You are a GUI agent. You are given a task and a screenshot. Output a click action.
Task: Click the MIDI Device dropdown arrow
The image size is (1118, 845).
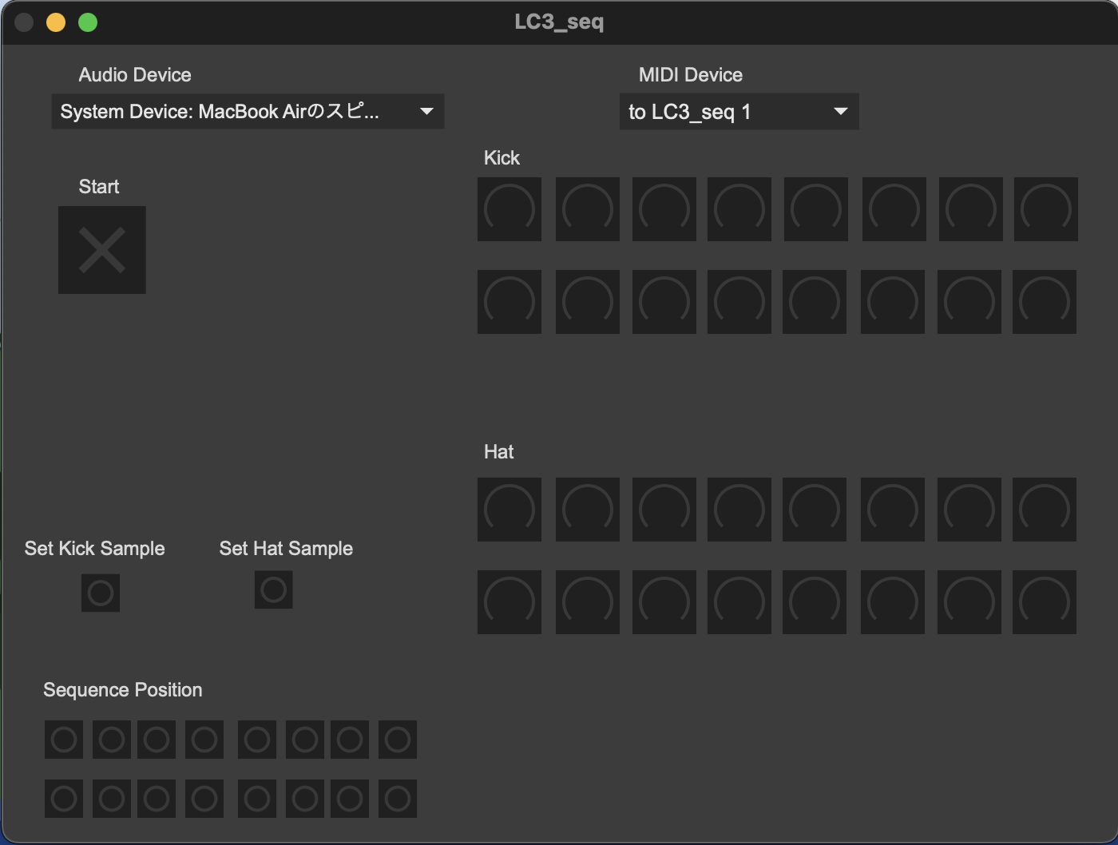840,112
